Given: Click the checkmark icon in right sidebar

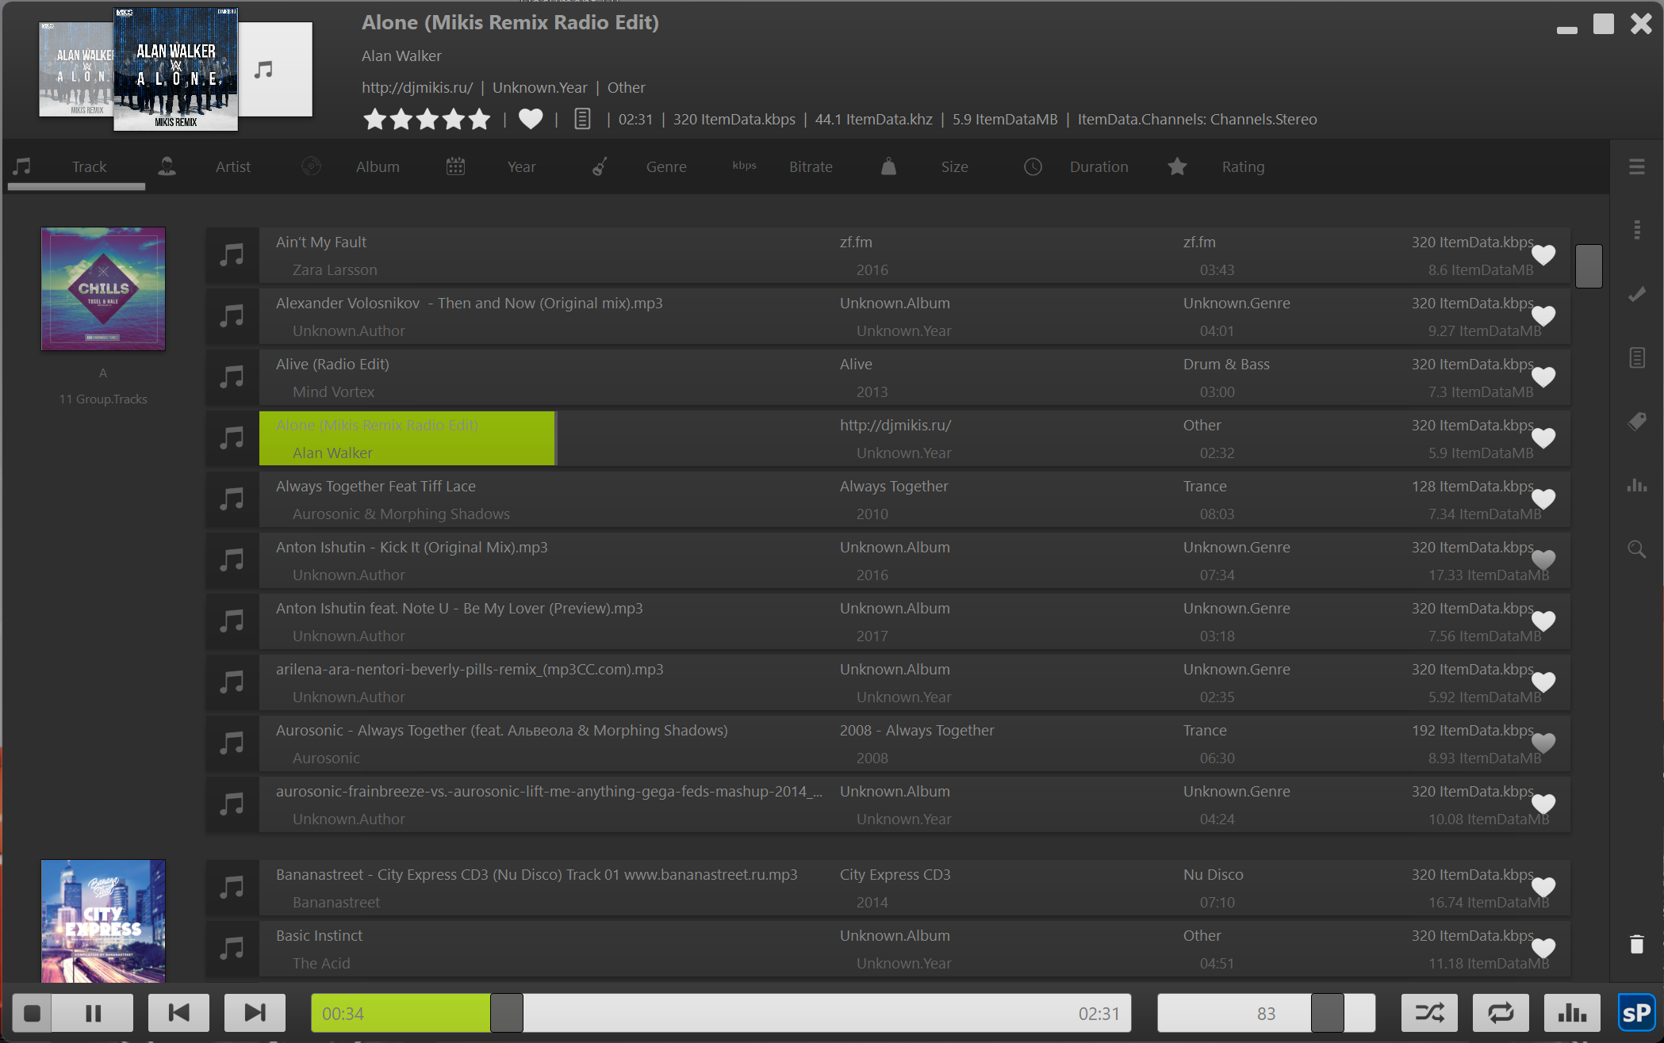Looking at the screenshot, I should click(1636, 294).
